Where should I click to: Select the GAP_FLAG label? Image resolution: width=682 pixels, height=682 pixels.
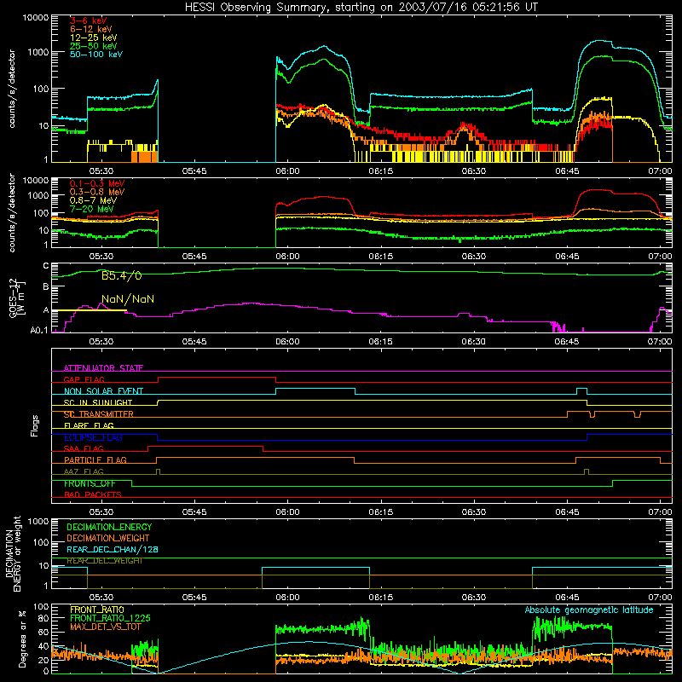[84, 379]
